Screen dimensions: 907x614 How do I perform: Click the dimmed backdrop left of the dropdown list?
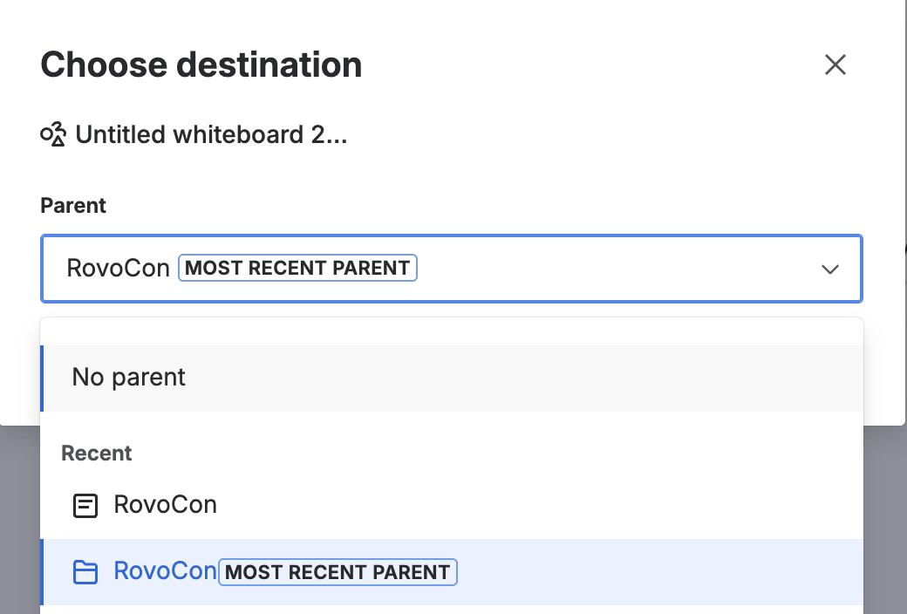coord(19,520)
